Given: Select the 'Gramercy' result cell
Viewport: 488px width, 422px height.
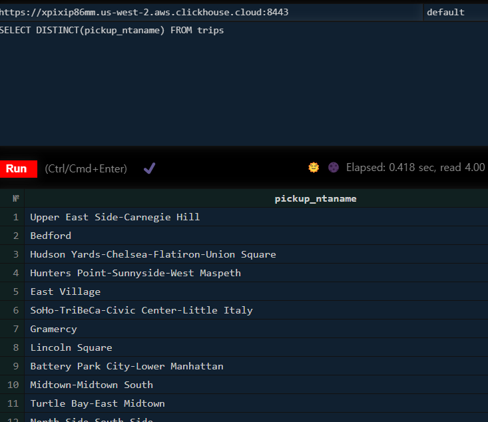Looking at the screenshot, I should 256,329.
